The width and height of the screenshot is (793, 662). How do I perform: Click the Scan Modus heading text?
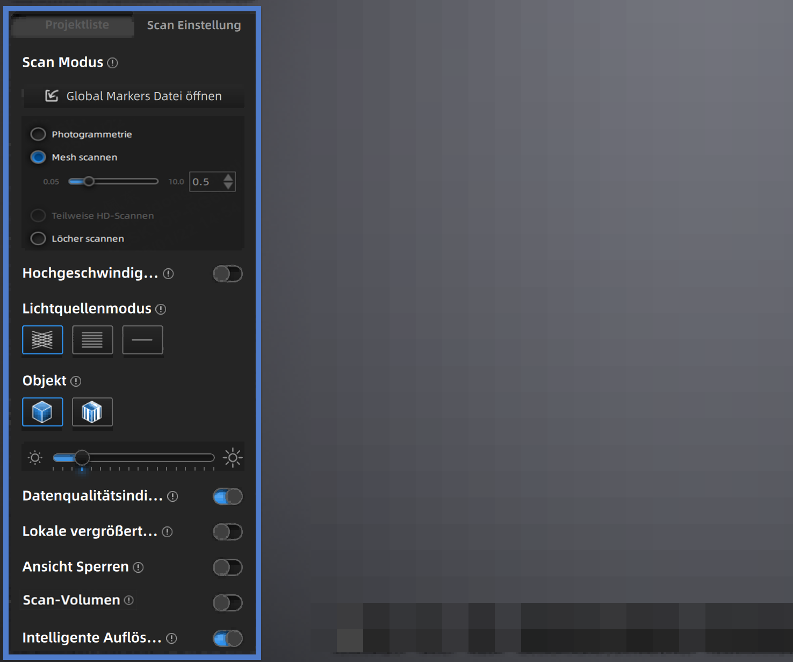tap(63, 62)
